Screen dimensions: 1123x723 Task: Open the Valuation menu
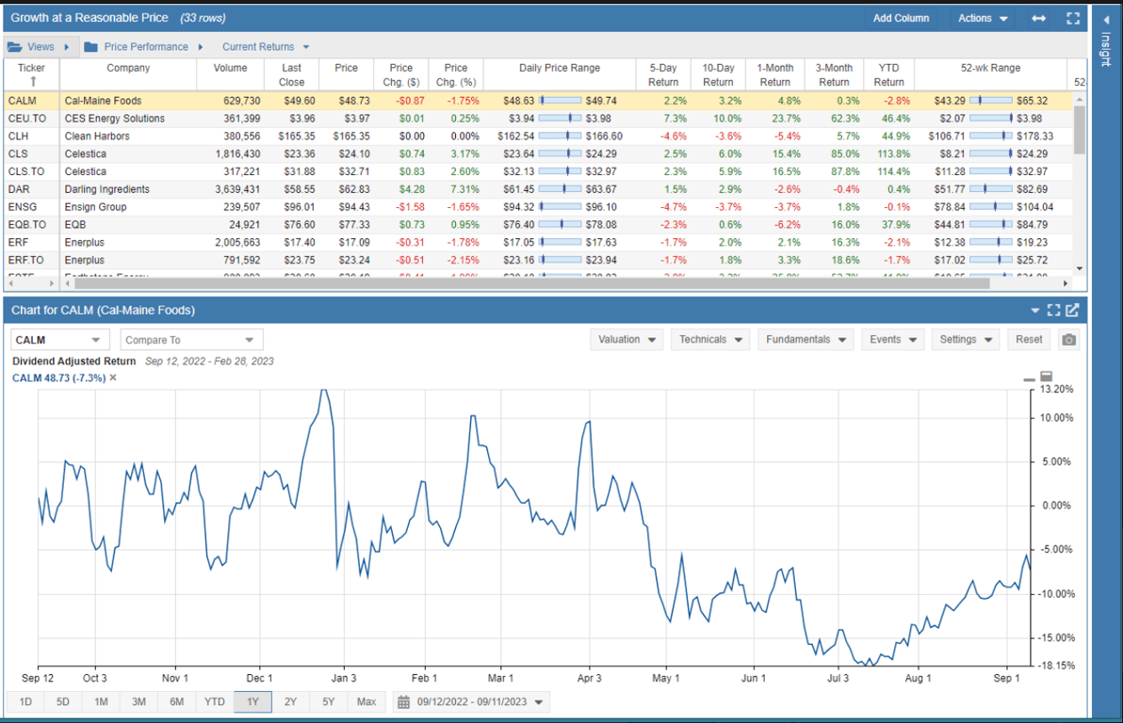627,339
